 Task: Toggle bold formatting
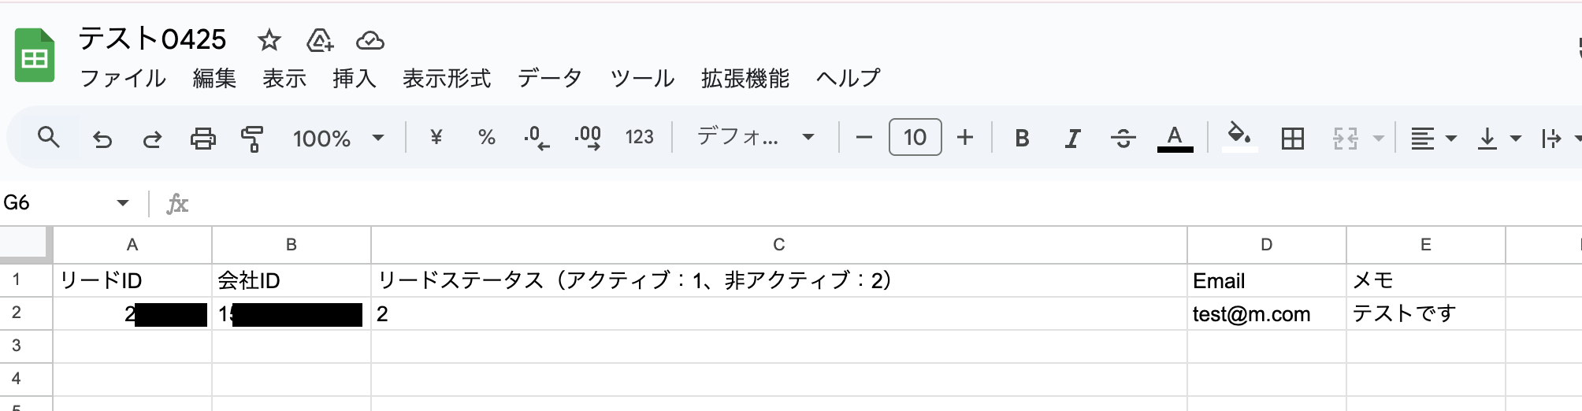(x=1022, y=139)
